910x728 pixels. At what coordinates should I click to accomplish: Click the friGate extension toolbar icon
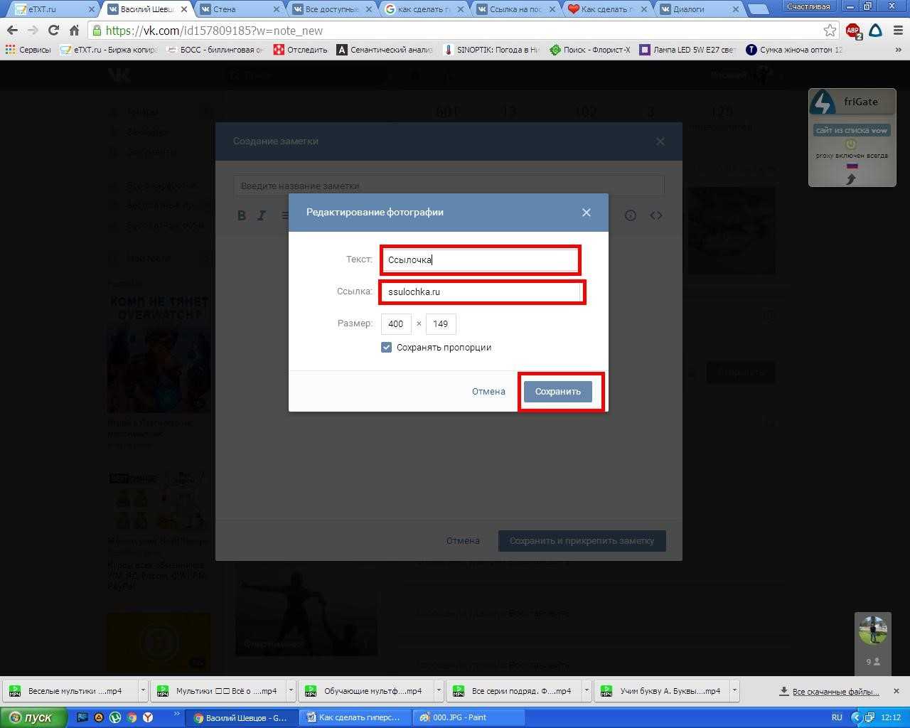[x=876, y=31]
